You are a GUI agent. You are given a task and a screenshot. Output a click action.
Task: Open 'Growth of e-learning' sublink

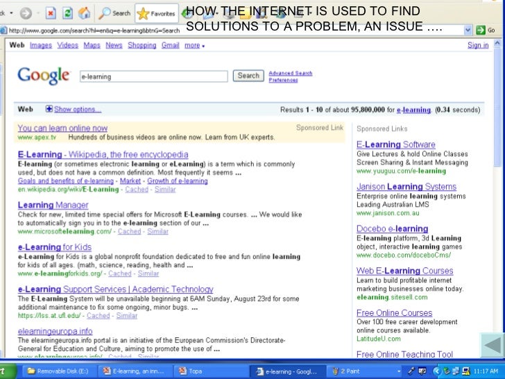178,180
